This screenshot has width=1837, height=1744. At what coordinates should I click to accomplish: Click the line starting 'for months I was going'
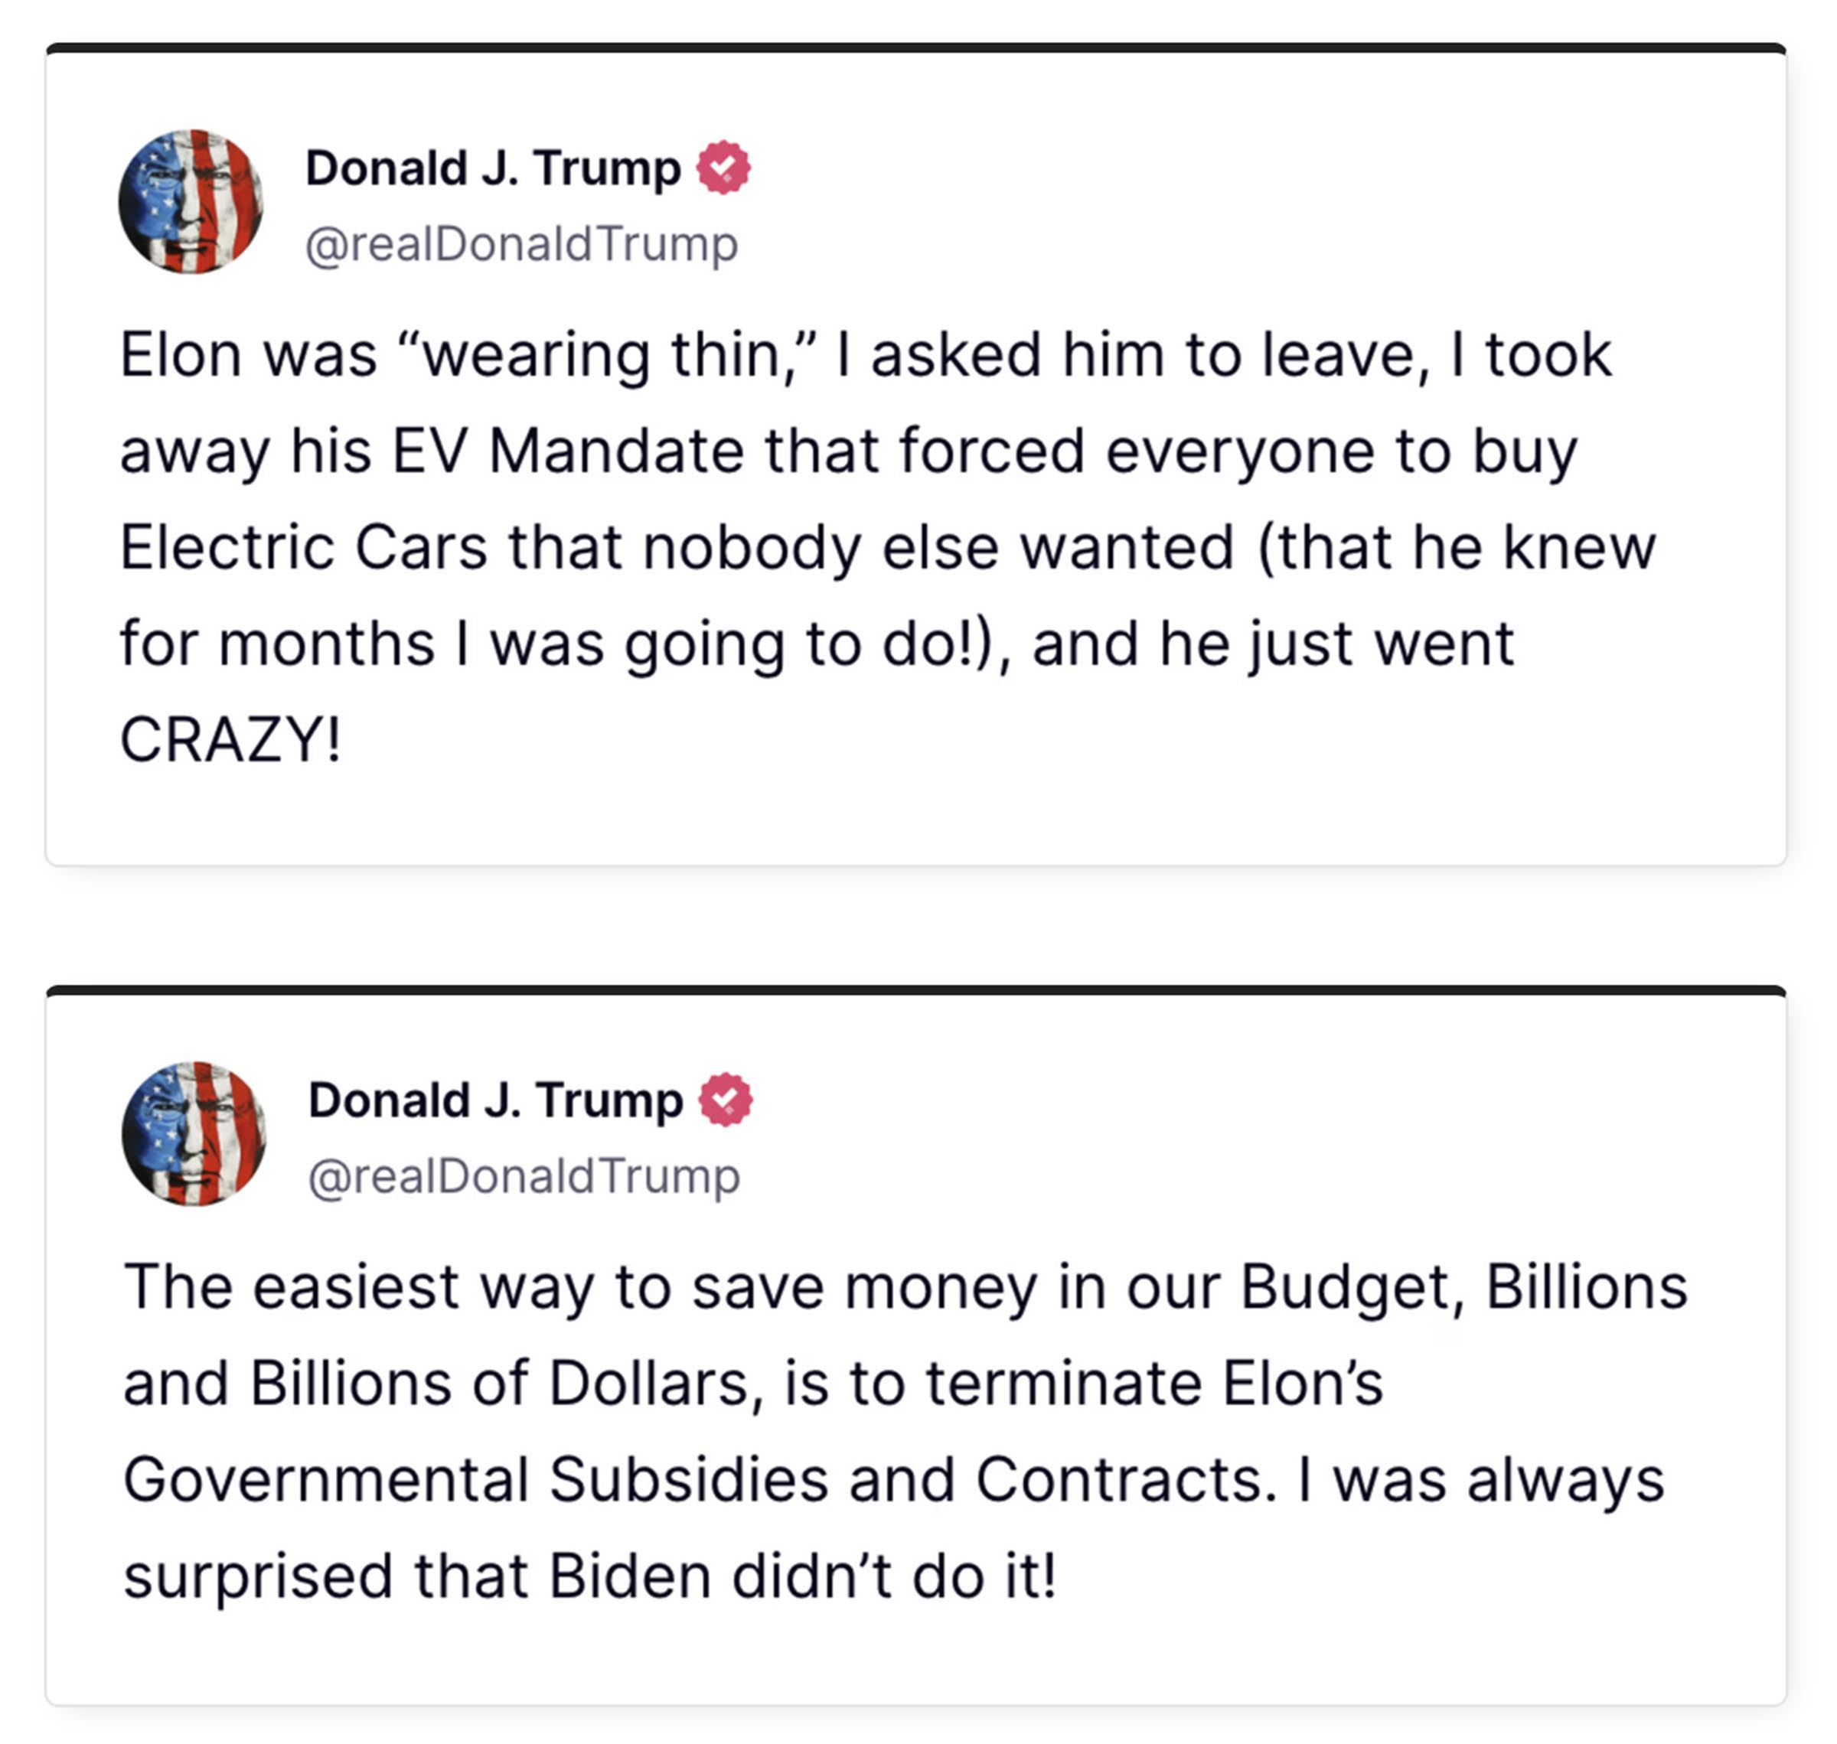817,644
